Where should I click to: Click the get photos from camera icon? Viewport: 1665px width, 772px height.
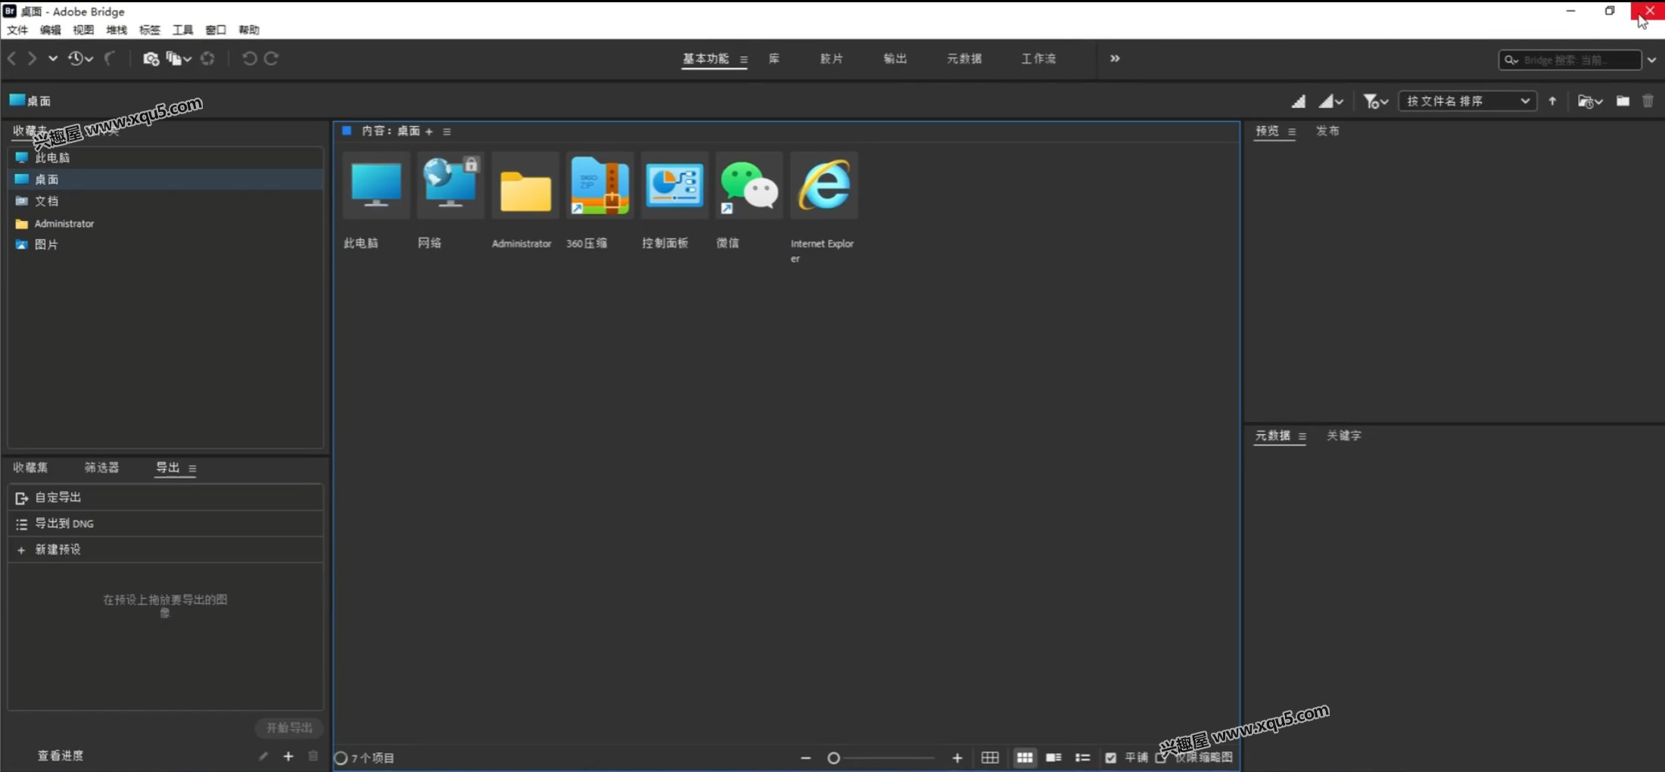(x=151, y=58)
